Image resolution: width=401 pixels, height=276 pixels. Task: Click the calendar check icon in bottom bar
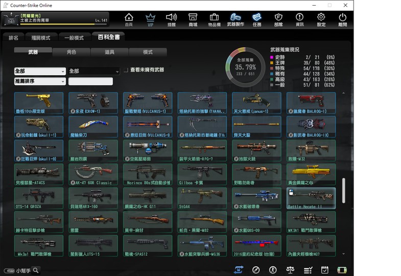point(325,270)
